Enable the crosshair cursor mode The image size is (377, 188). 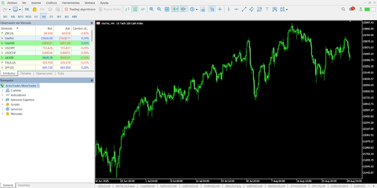click(x=220, y=9)
